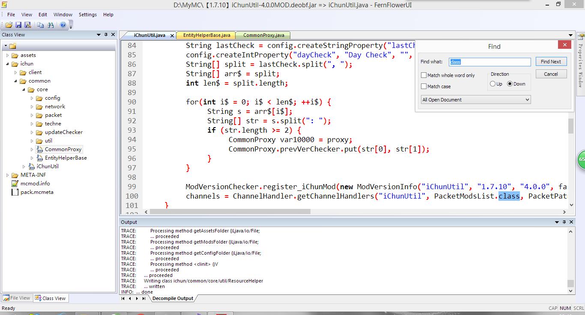Image resolution: width=585 pixels, height=315 pixels.
Task: Open the Output panel options dropdown
Action: tap(557, 222)
